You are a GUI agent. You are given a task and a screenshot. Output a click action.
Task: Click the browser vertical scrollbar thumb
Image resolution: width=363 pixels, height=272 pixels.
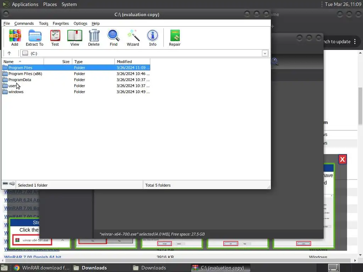click(x=360, y=106)
